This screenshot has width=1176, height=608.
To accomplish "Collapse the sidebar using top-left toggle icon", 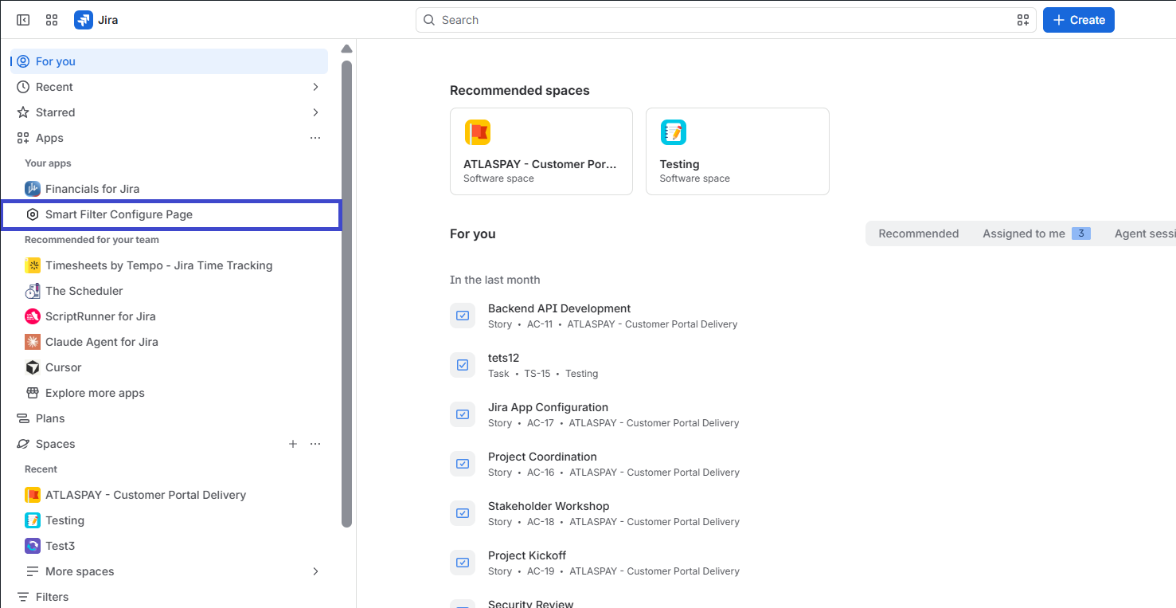I will (x=23, y=20).
